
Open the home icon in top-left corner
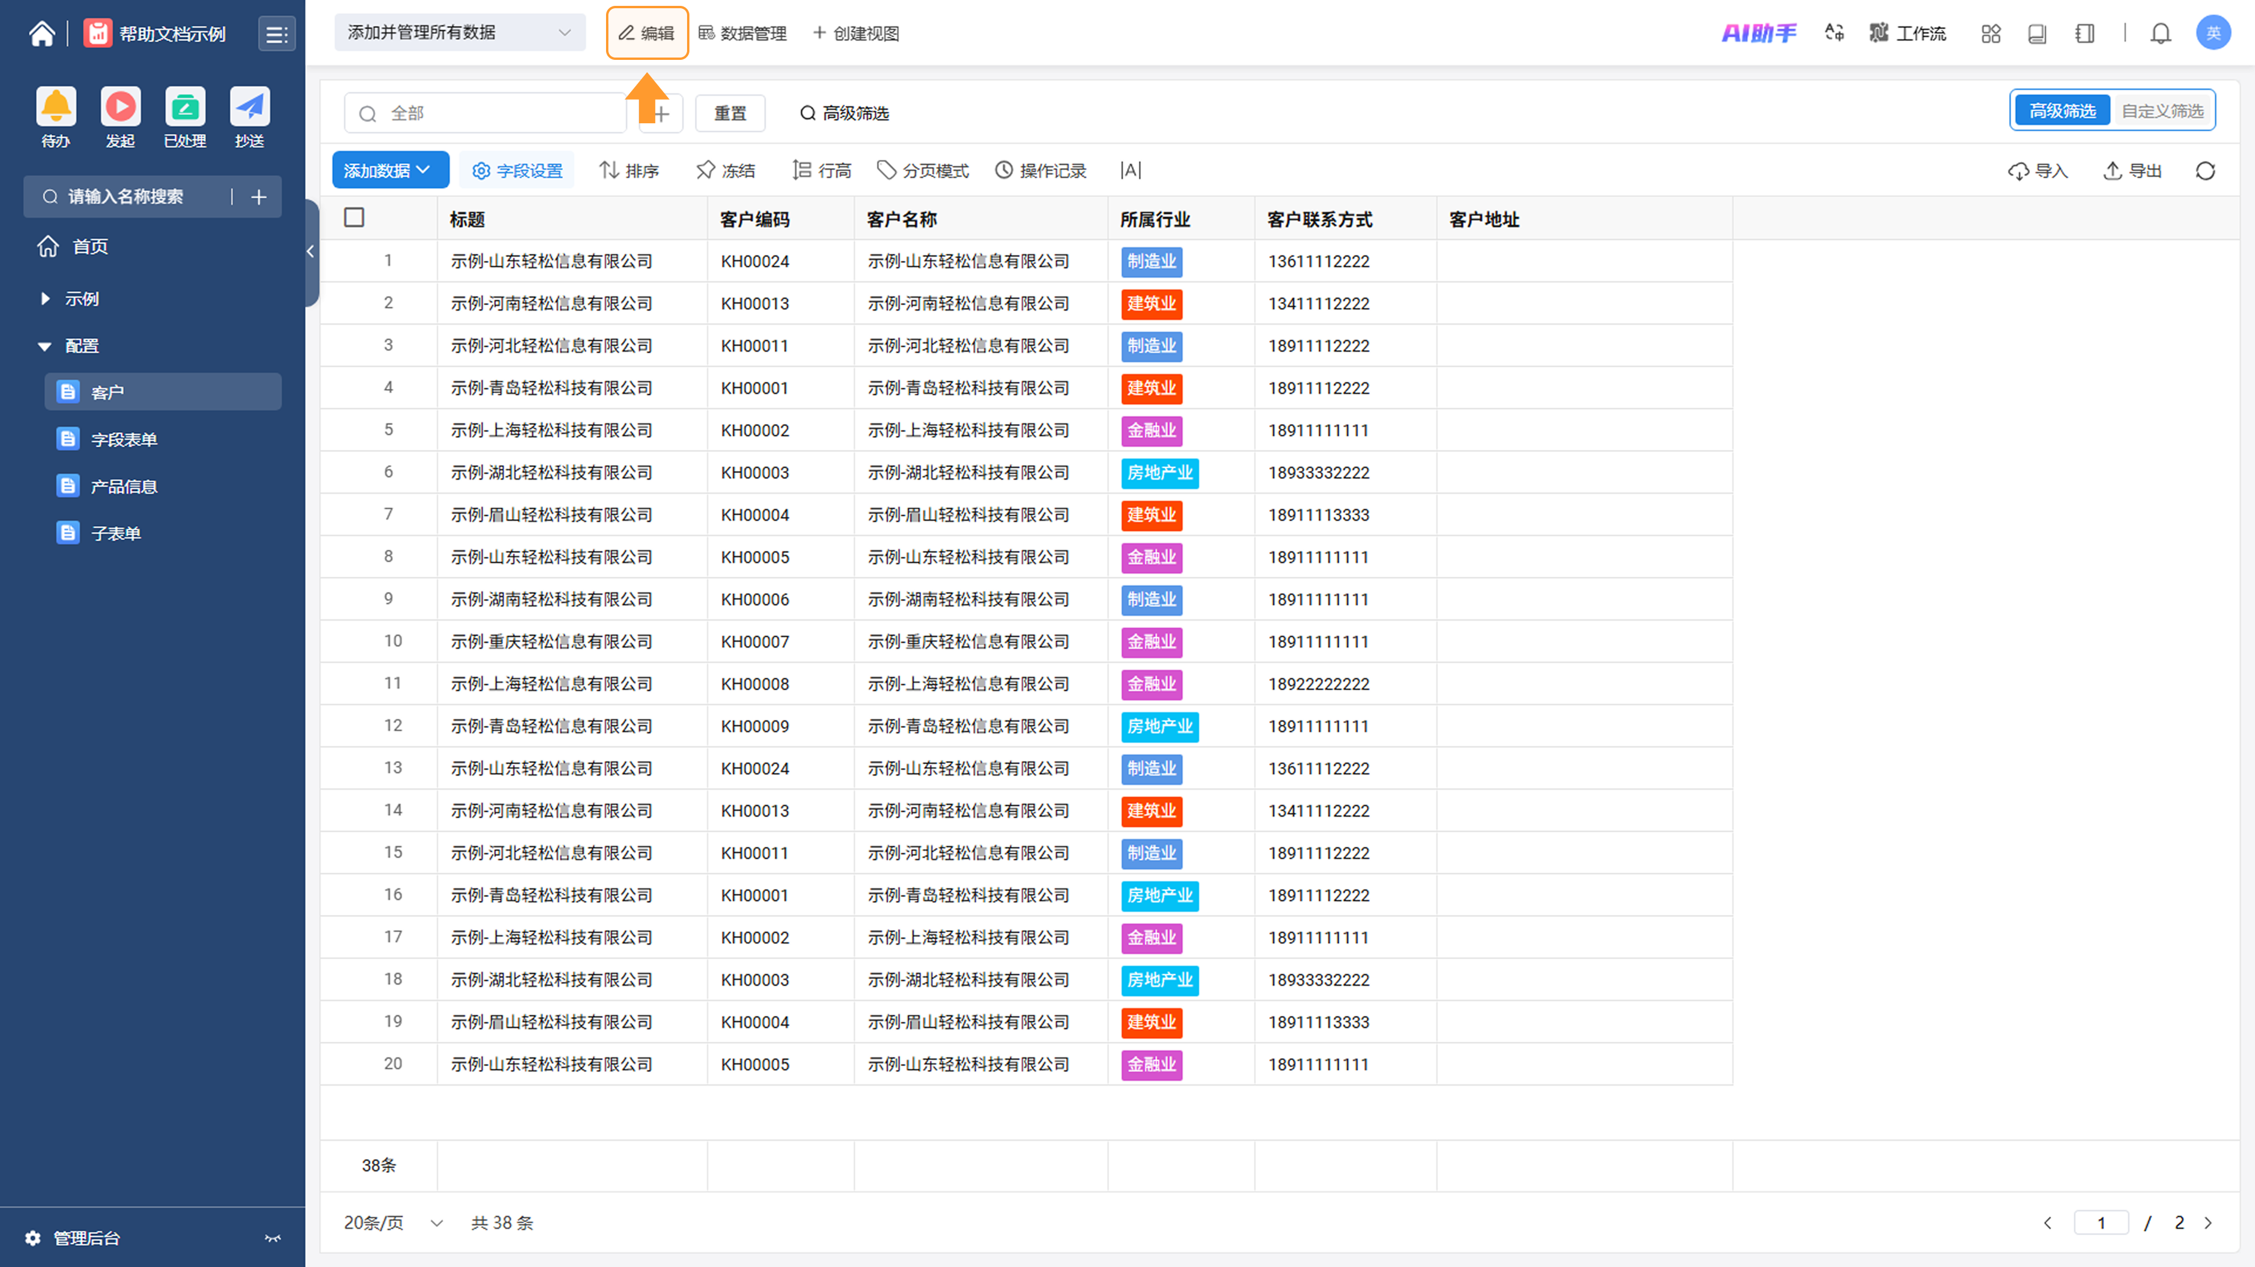pos(41,33)
